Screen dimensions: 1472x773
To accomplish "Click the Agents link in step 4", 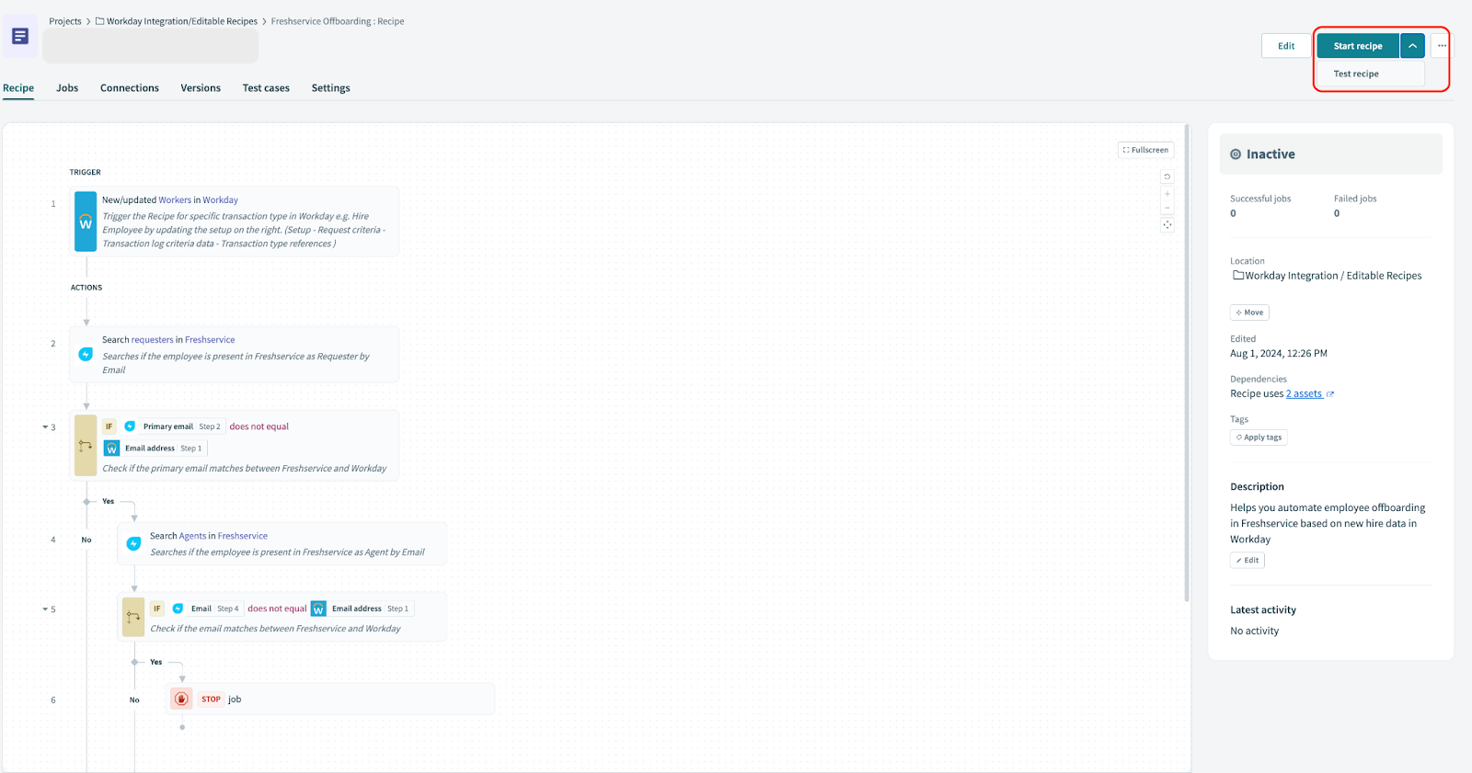I will point(193,536).
